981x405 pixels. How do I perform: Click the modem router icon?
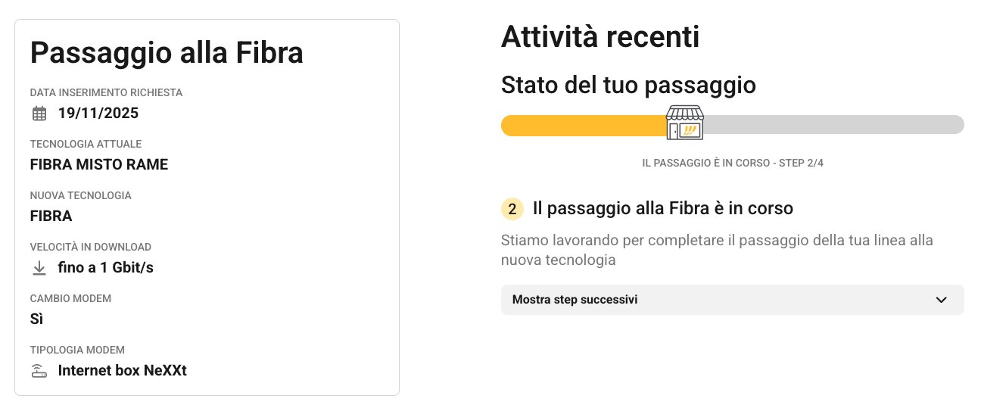pos(39,371)
